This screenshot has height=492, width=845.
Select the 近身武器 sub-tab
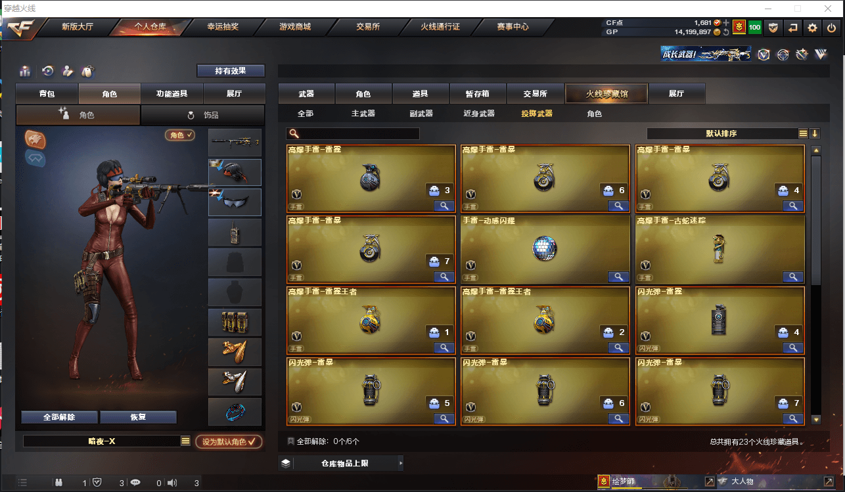pyautogui.click(x=479, y=114)
